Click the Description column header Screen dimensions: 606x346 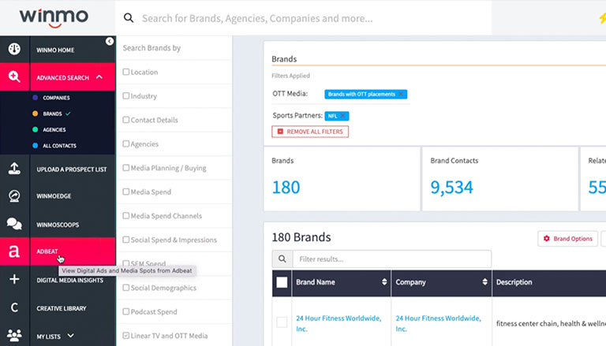click(514, 282)
